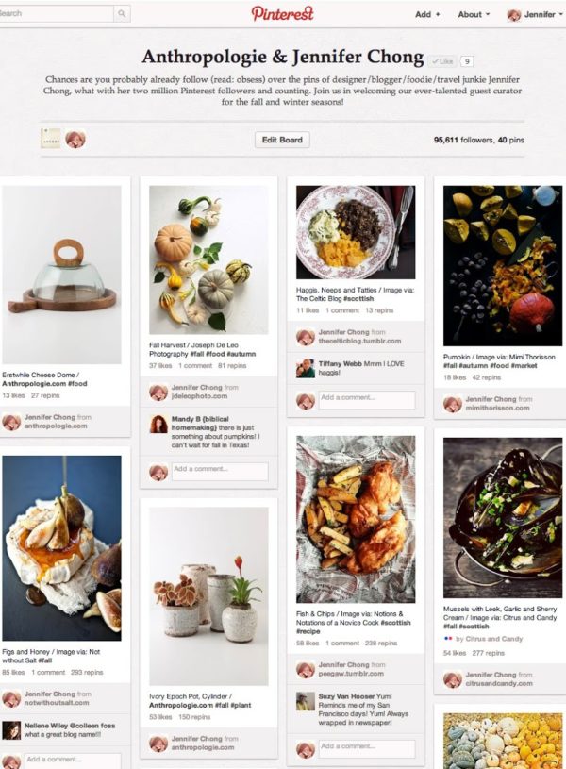
Task: Click the #scottish hashtag on Haggis pin
Action: [359, 298]
